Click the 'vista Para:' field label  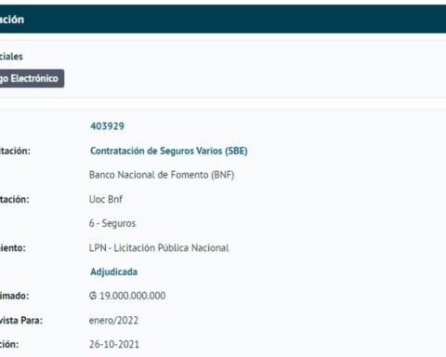[21, 320]
